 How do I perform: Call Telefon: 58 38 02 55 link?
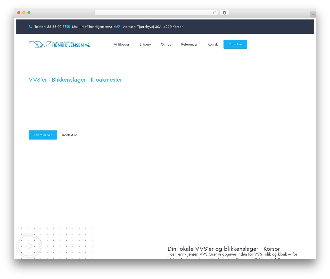coord(51,27)
